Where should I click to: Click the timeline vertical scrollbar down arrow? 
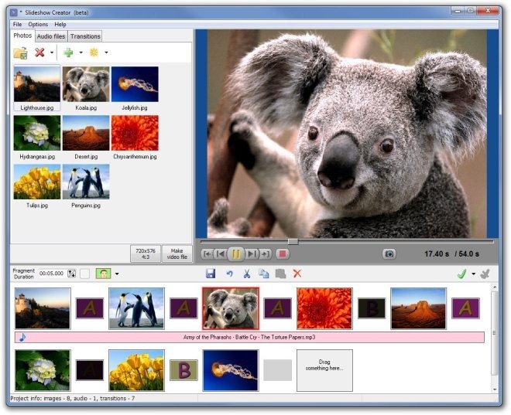pos(495,389)
